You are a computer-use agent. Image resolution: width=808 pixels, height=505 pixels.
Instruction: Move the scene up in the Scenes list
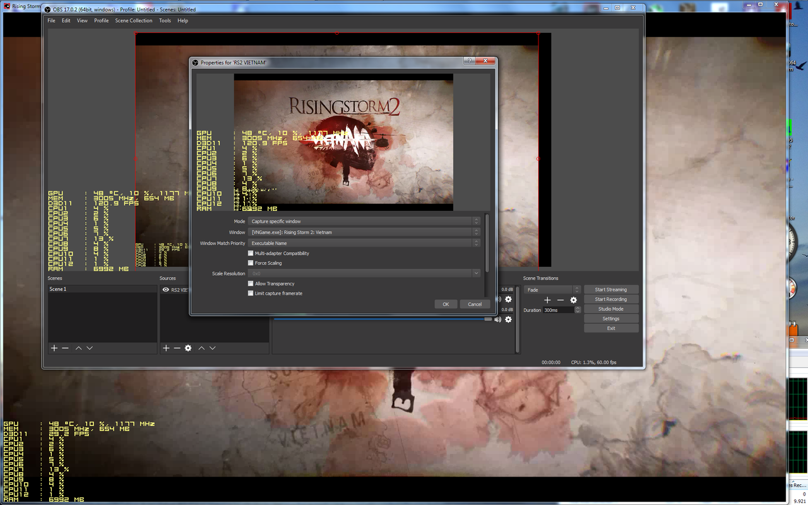[78, 348]
